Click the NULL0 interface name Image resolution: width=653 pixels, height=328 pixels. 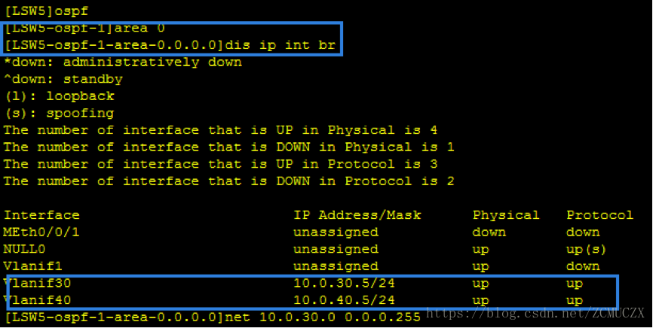click(x=24, y=249)
